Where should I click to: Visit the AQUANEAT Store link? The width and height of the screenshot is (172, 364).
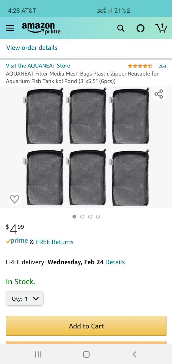38,66
